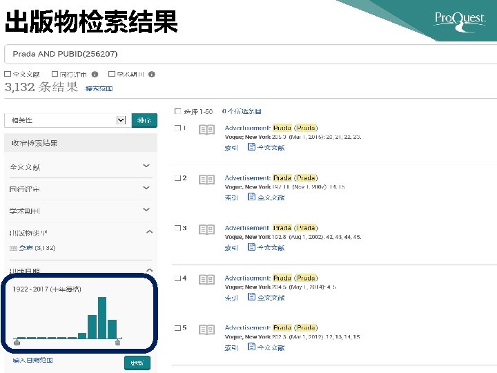Open result 1 Advertisement: Prada title

271,128
